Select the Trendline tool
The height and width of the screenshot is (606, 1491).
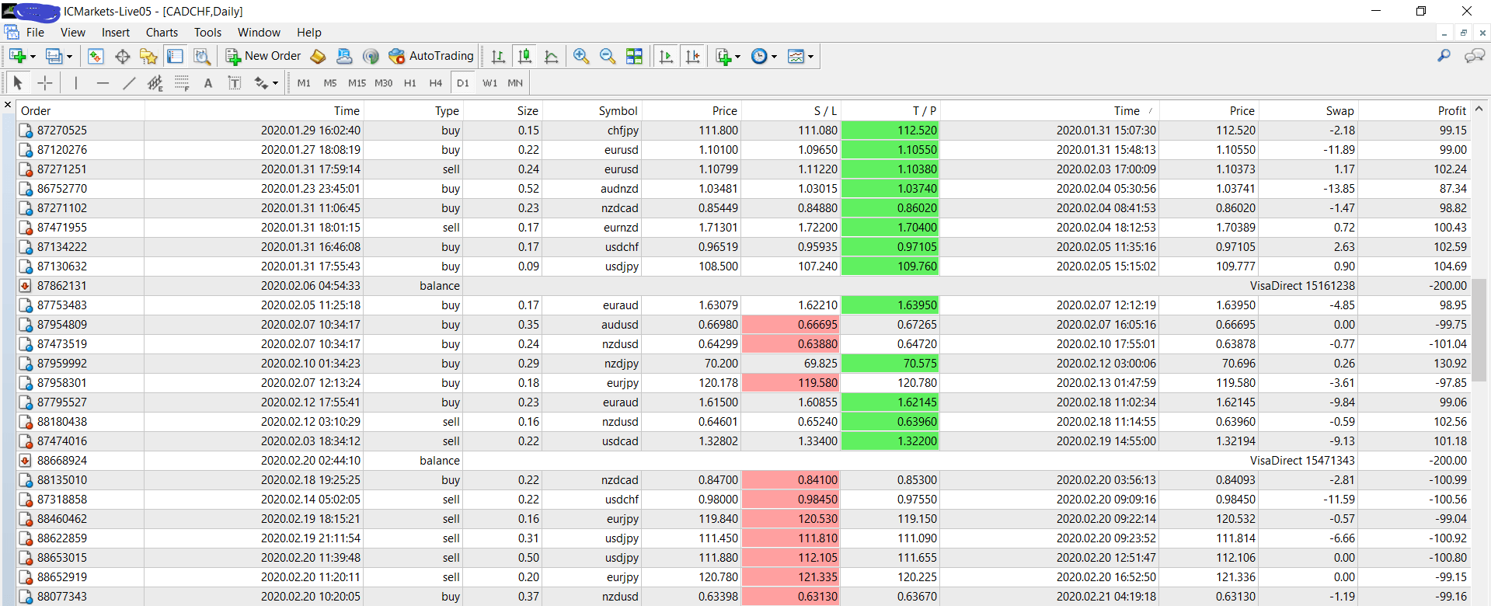(129, 82)
